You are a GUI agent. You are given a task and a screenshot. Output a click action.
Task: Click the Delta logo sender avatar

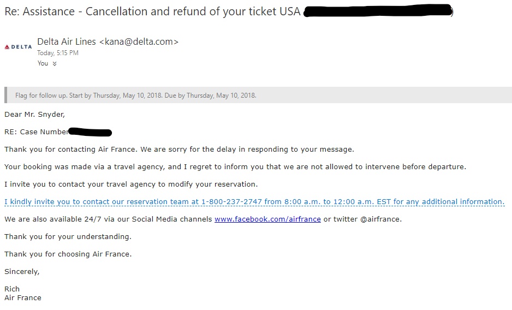tap(19, 47)
